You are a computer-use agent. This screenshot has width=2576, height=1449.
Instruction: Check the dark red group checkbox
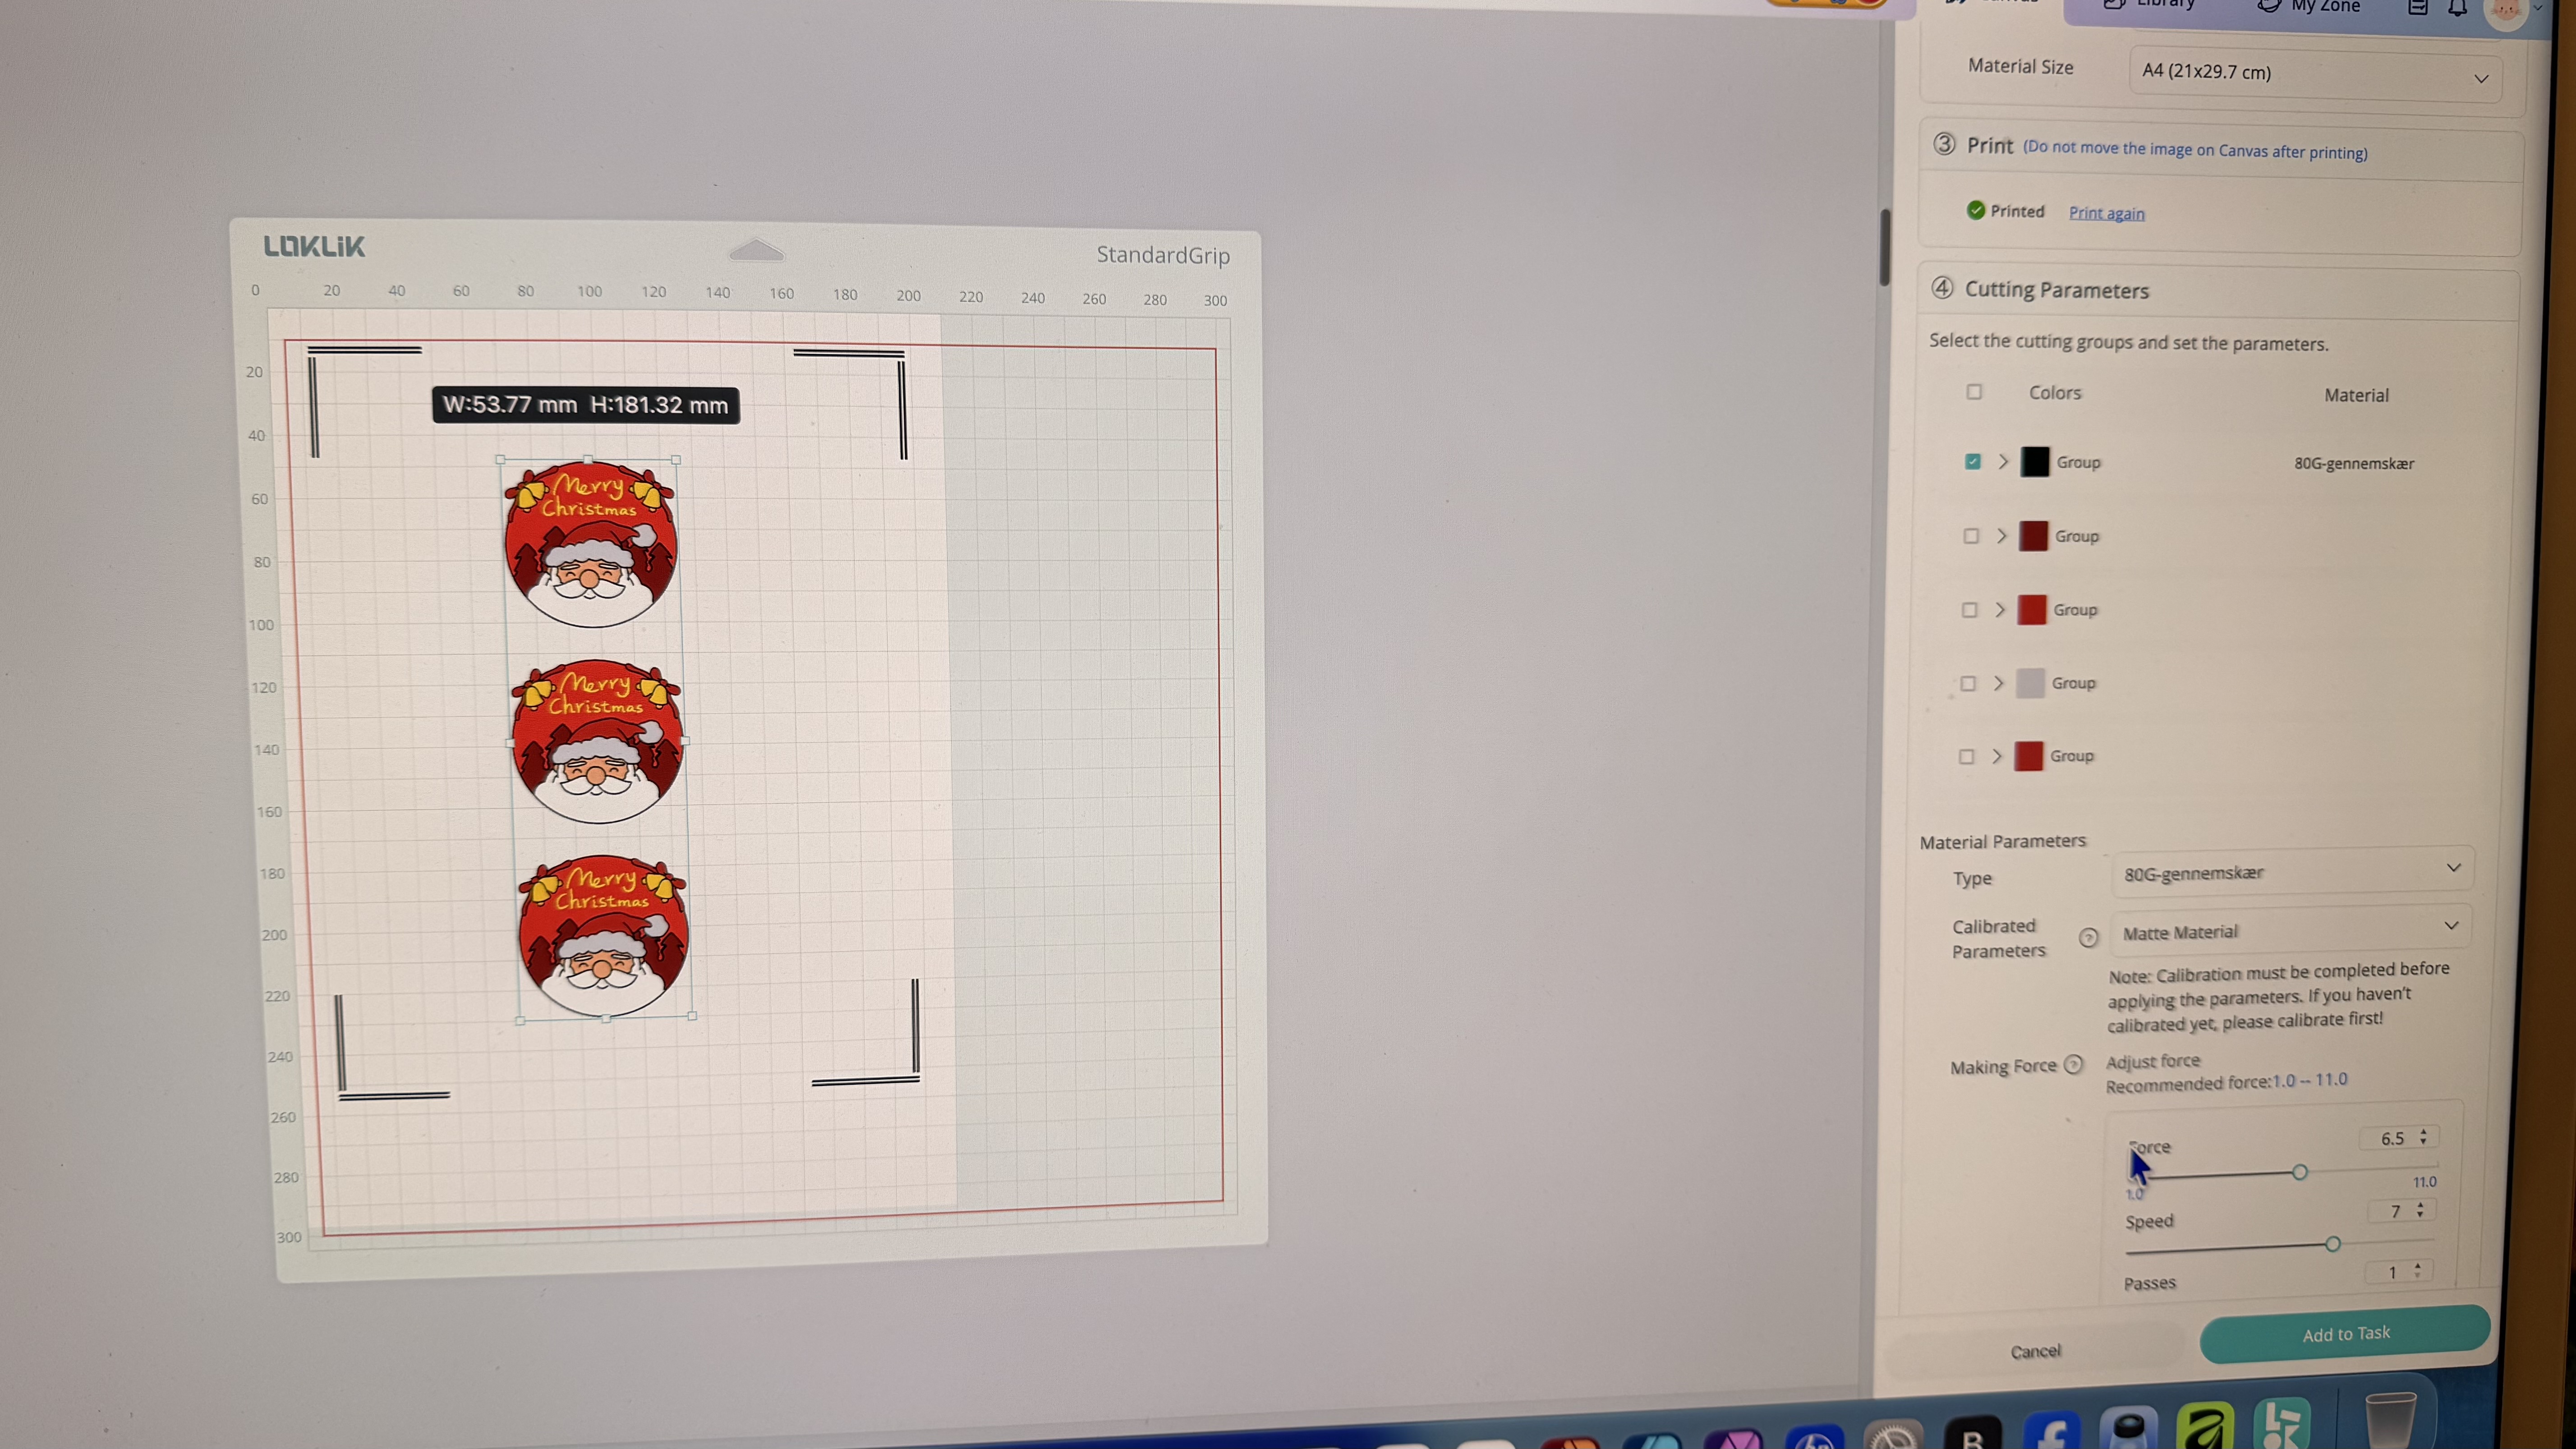point(1970,536)
